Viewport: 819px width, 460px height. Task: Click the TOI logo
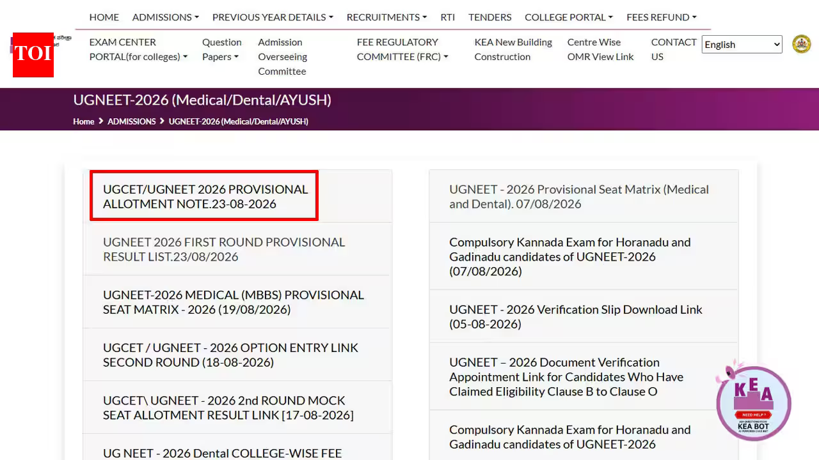point(33,55)
